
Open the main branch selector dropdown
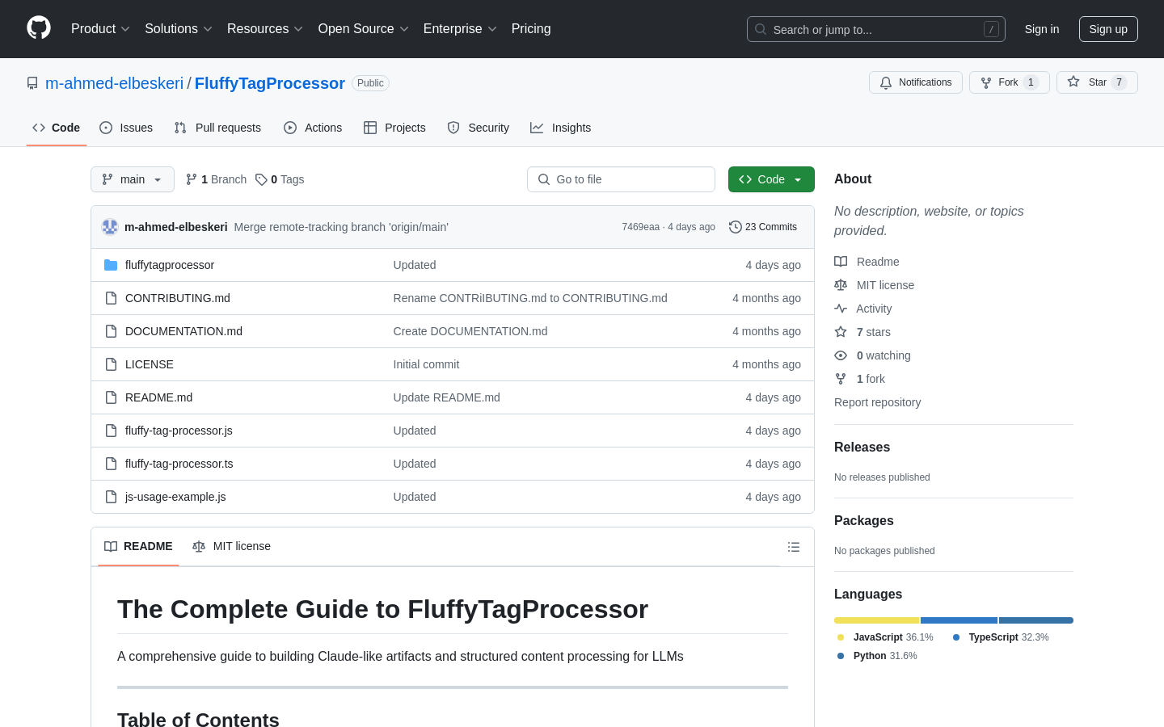coord(133,179)
